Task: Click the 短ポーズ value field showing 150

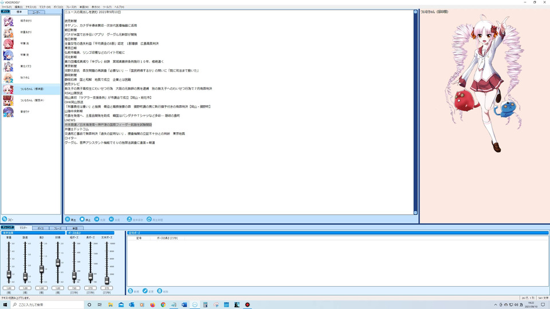Action: tap(74, 288)
